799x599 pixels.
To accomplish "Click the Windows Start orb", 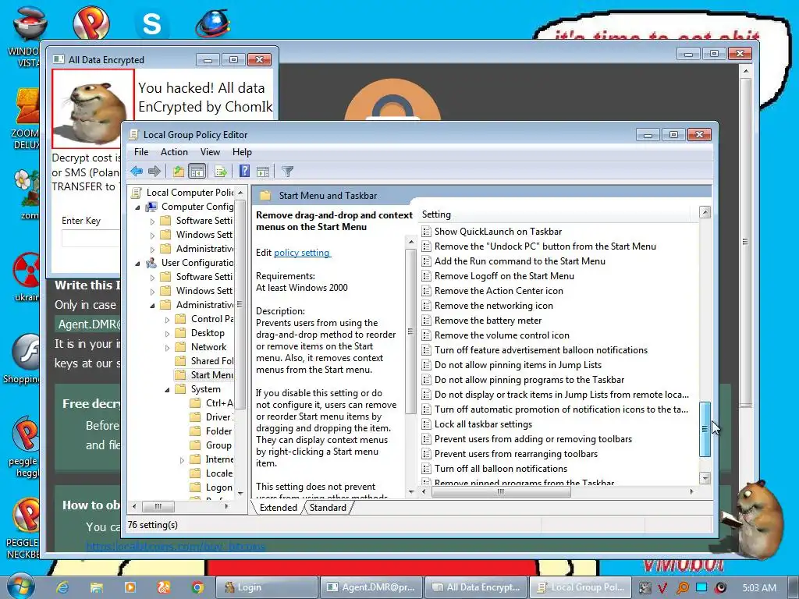I will coord(20,586).
